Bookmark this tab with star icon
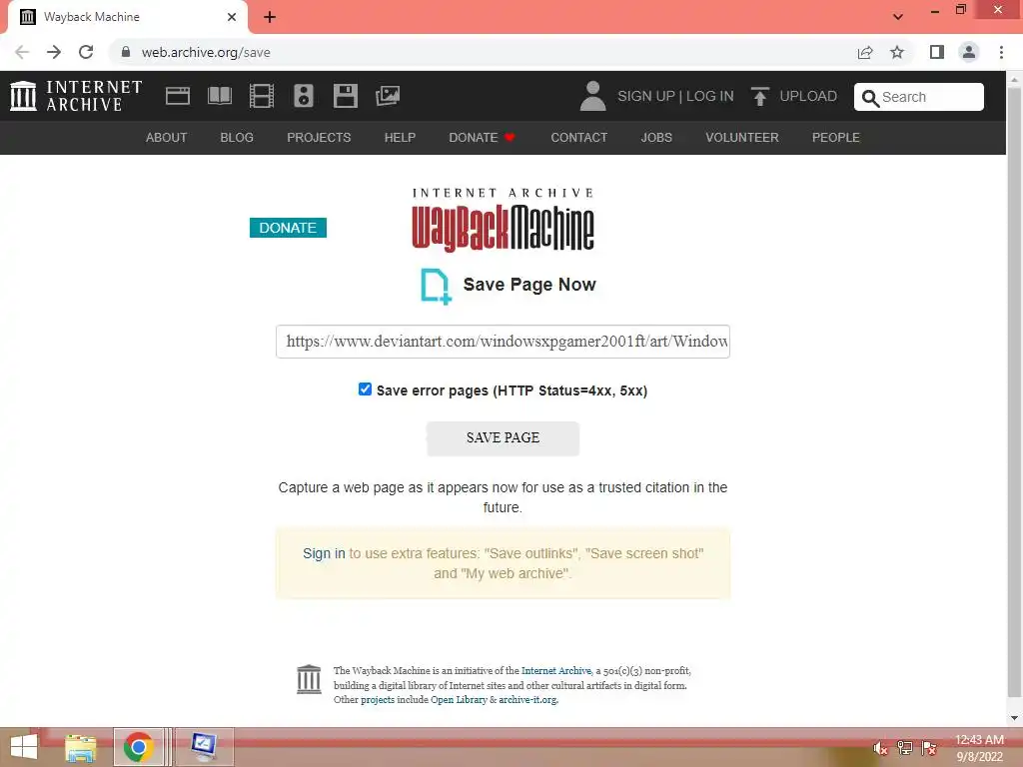The width and height of the screenshot is (1023, 767). (897, 52)
